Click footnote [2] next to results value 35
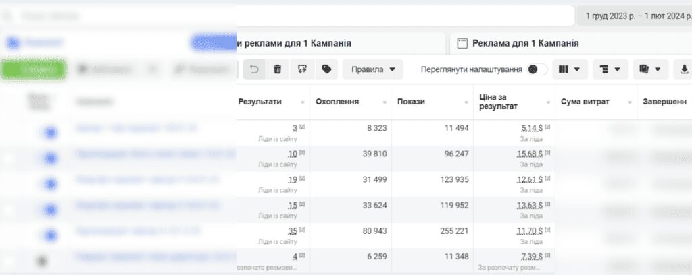Viewport: 692px width, 275px height. pos(302,229)
